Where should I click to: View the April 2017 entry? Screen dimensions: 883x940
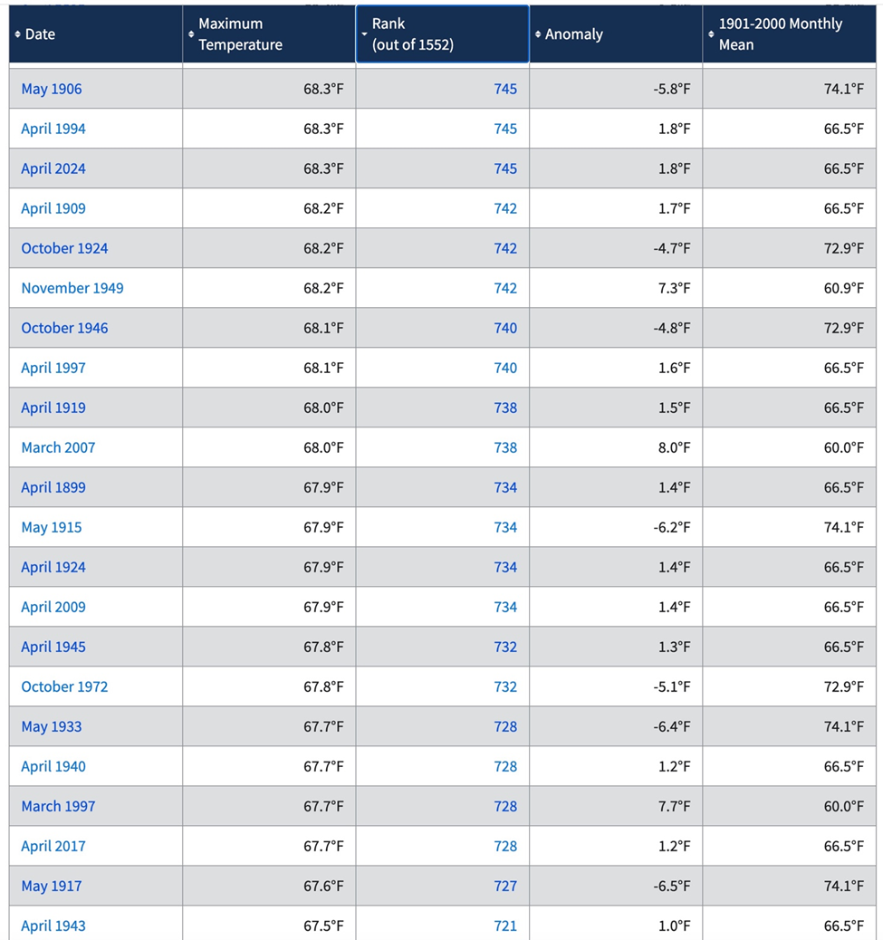53,846
